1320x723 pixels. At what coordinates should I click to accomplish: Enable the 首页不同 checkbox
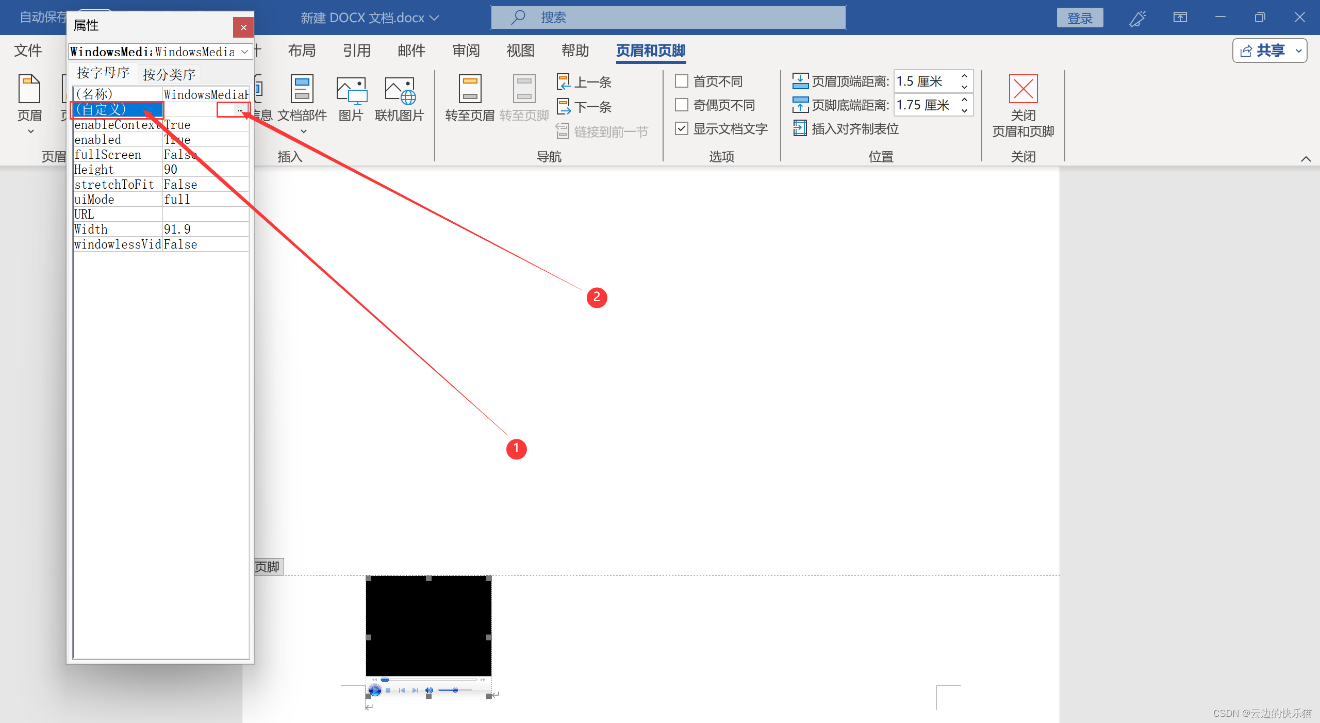682,81
